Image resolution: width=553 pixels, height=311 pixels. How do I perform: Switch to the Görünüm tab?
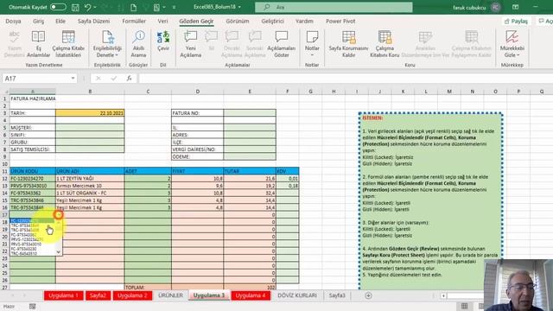click(x=238, y=21)
